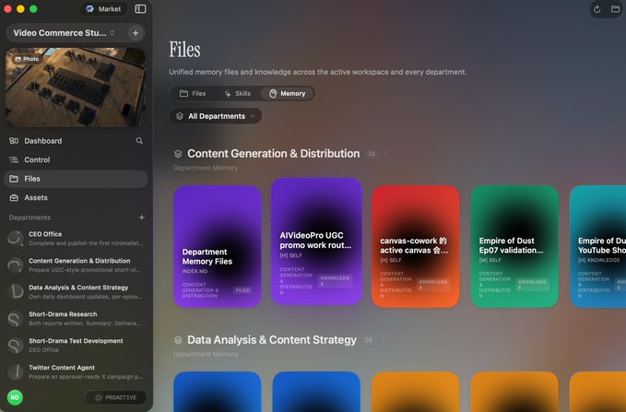Switch to the Skills tab
This screenshot has height=412, width=626.
[238, 93]
